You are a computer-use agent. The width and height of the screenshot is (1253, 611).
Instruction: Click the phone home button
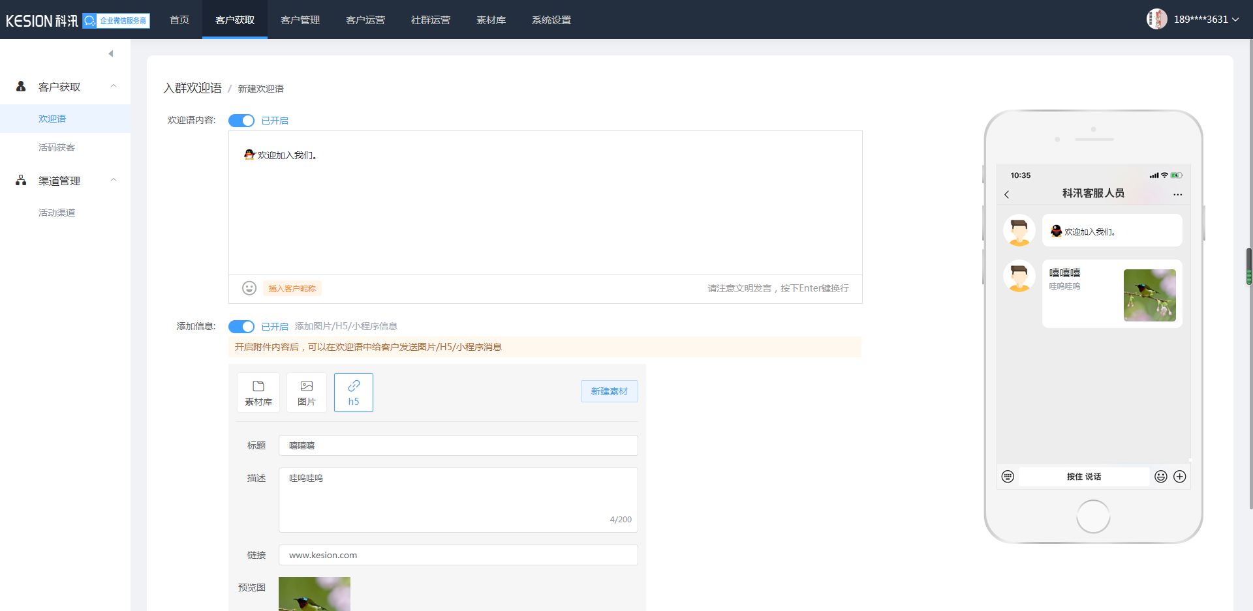click(1093, 516)
